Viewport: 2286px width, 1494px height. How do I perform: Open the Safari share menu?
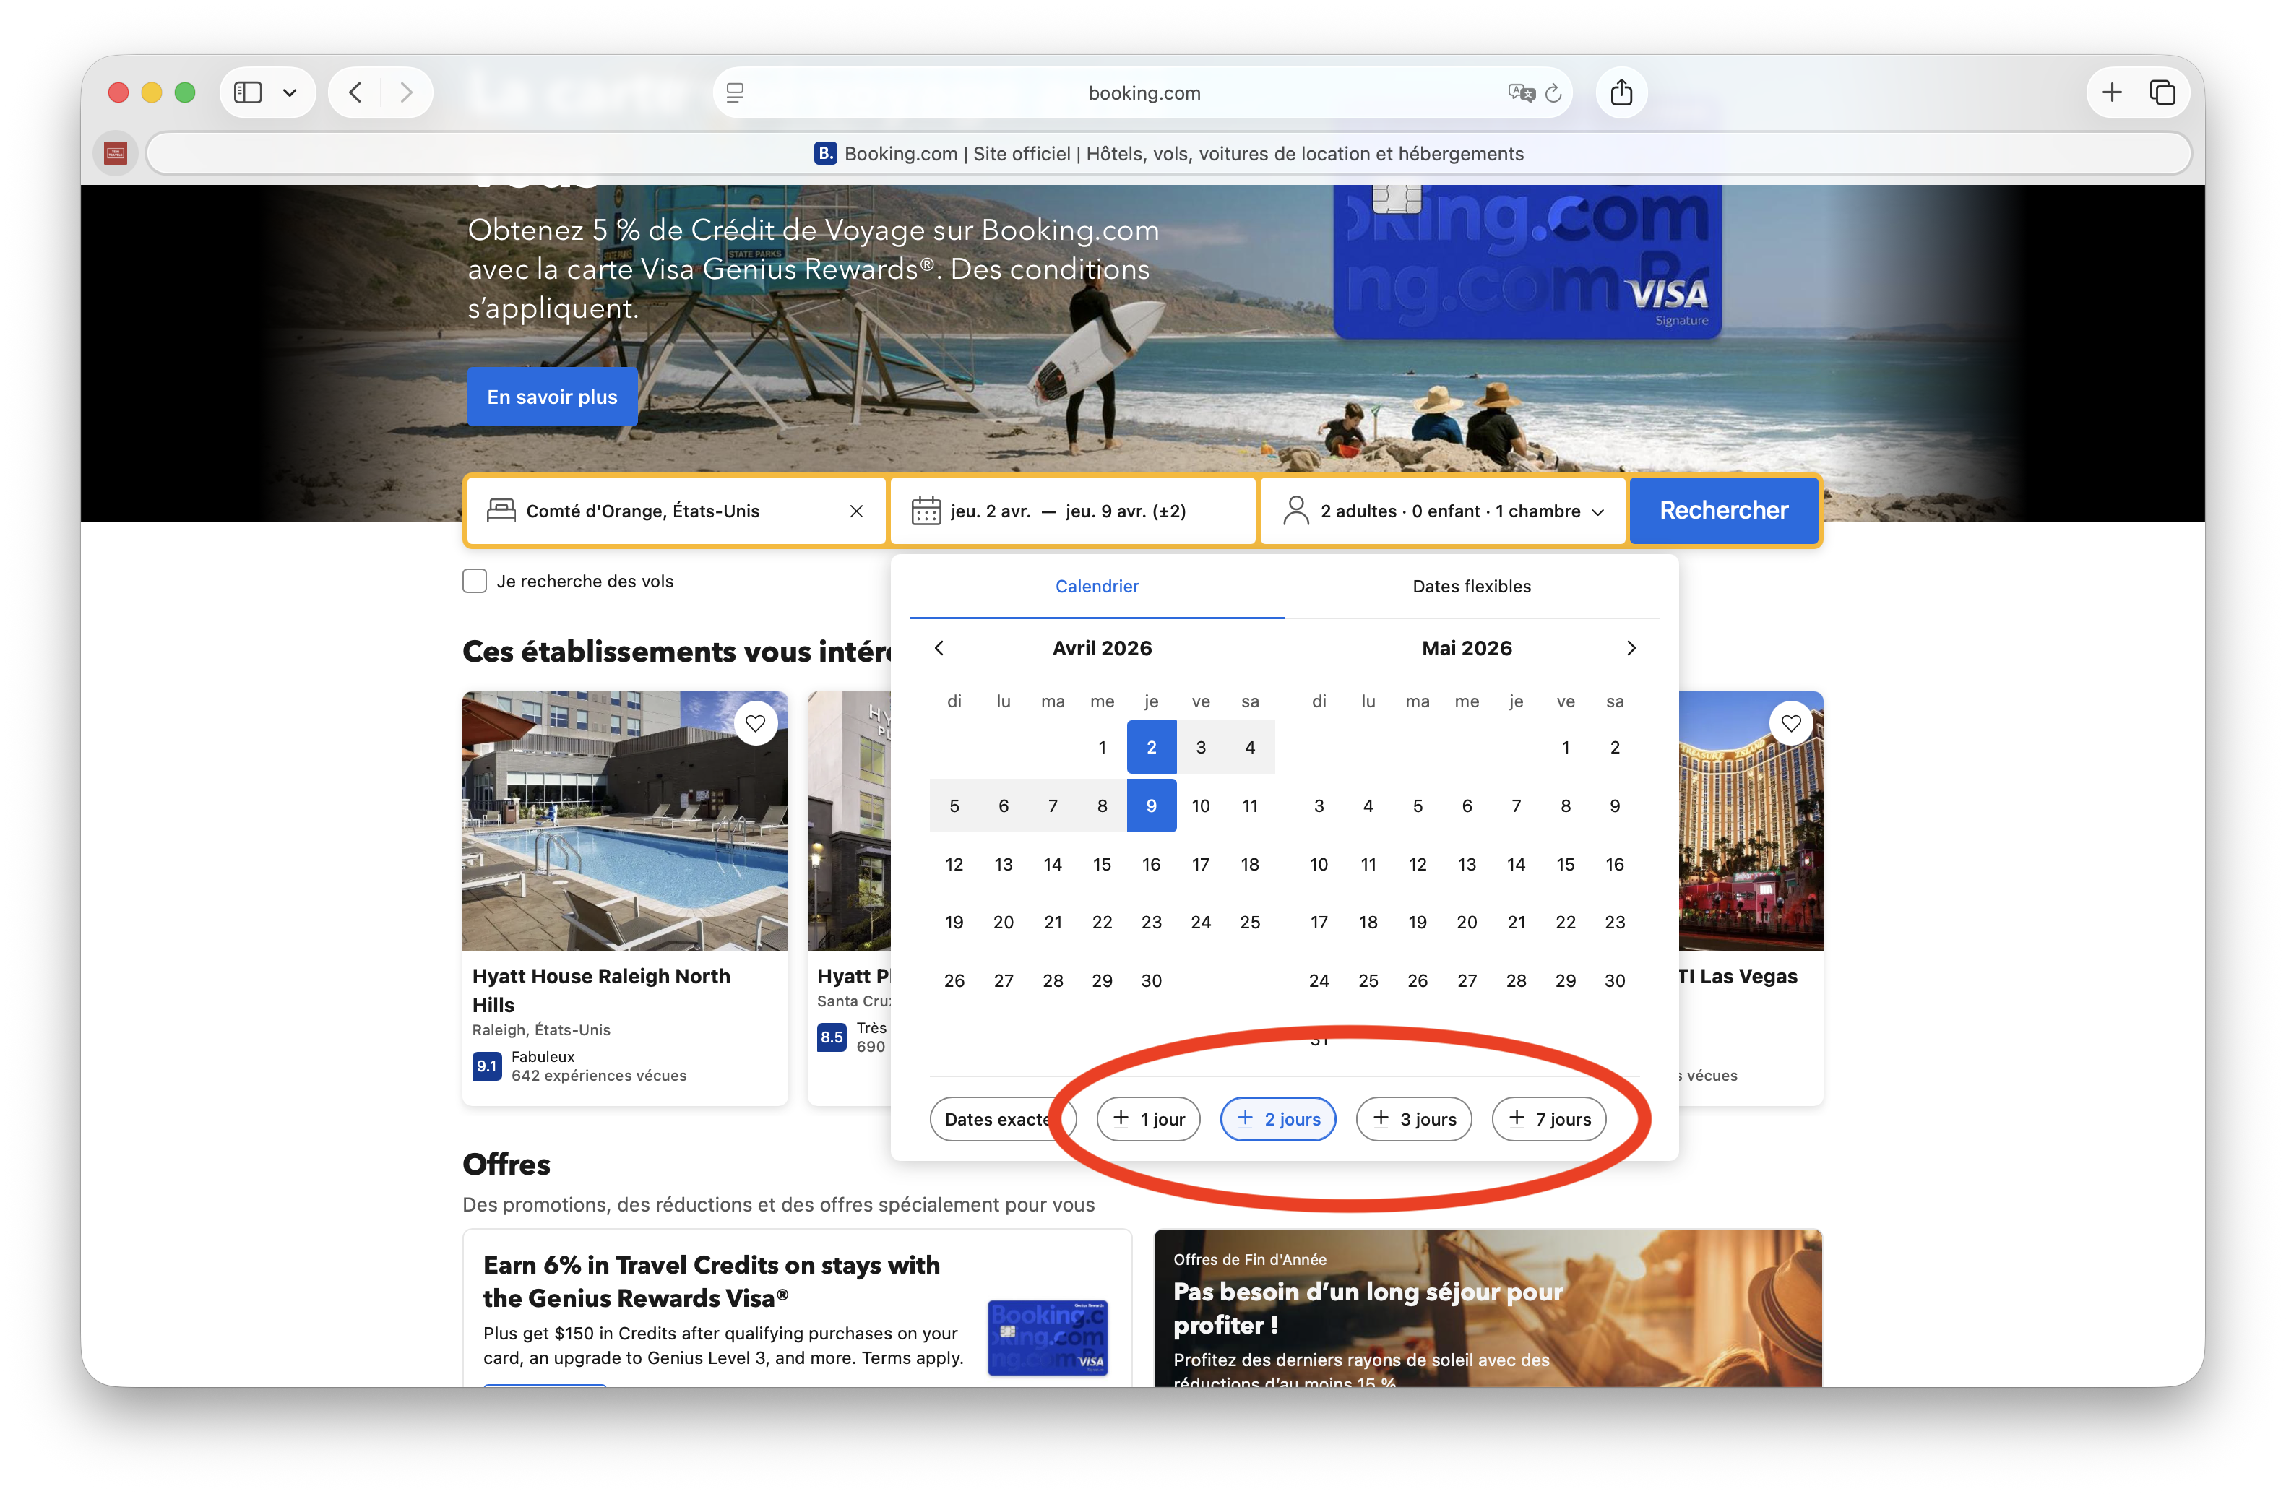pyautogui.click(x=1621, y=92)
